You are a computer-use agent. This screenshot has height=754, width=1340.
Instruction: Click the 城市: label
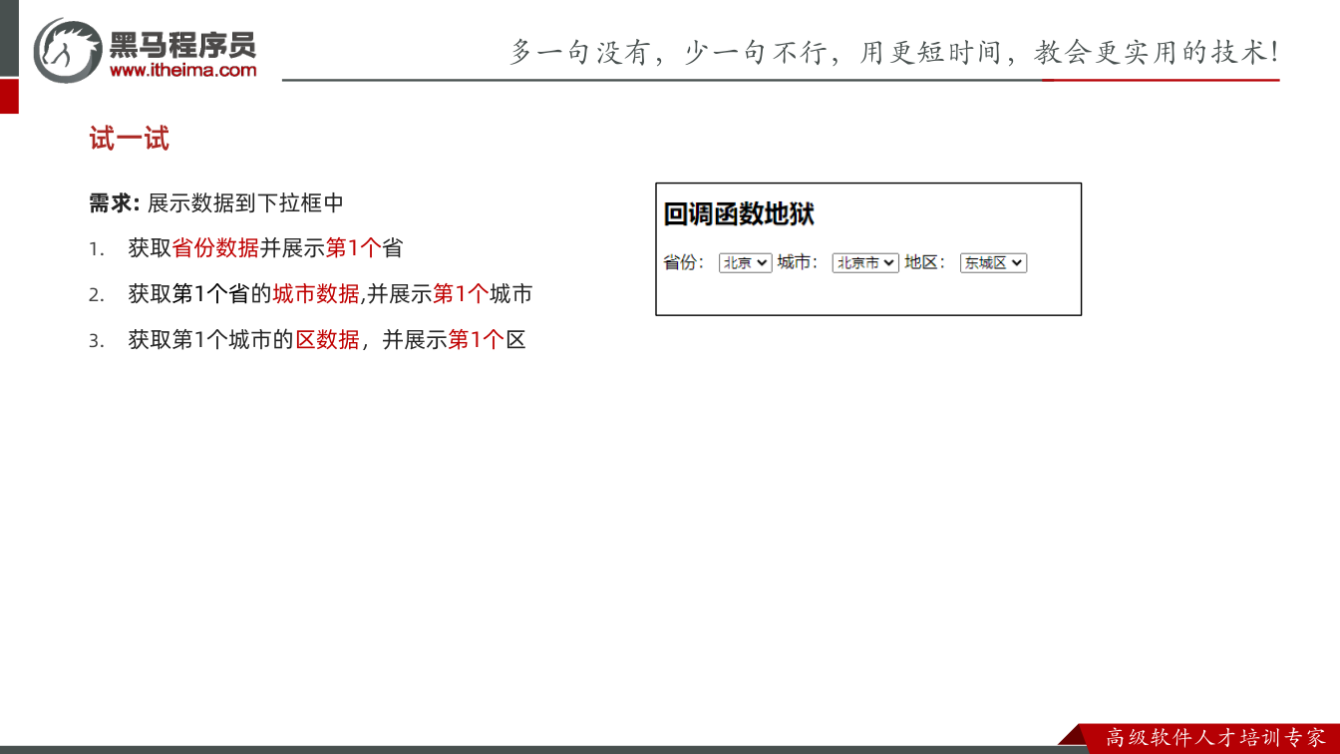point(798,262)
